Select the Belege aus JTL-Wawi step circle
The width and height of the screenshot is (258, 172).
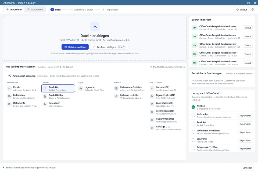coord(193,148)
